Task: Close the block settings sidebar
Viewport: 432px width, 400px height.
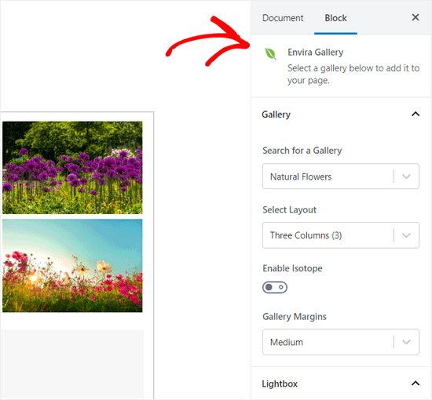Action: 416,17
